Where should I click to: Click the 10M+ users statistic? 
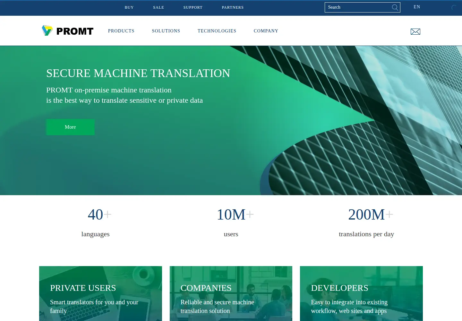click(235, 222)
